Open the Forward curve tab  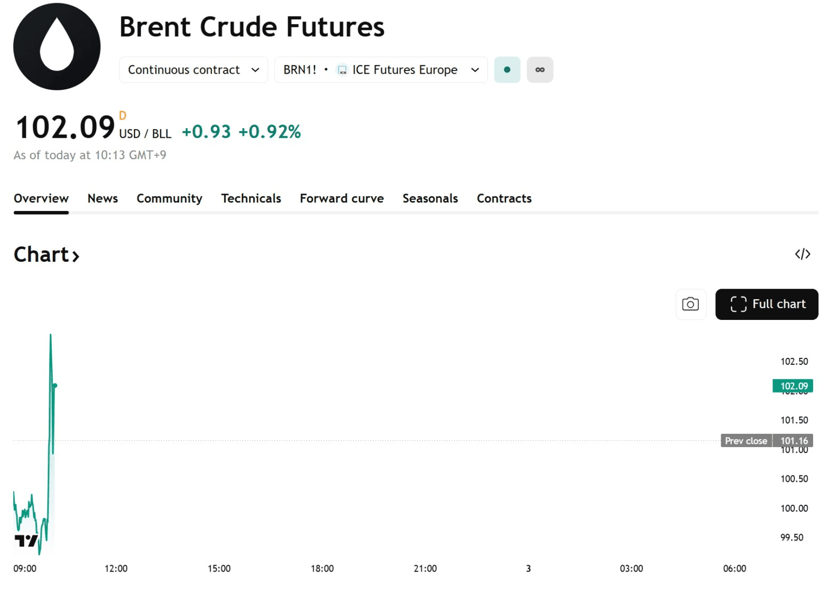pyautogui.click(x=342, y=199)
